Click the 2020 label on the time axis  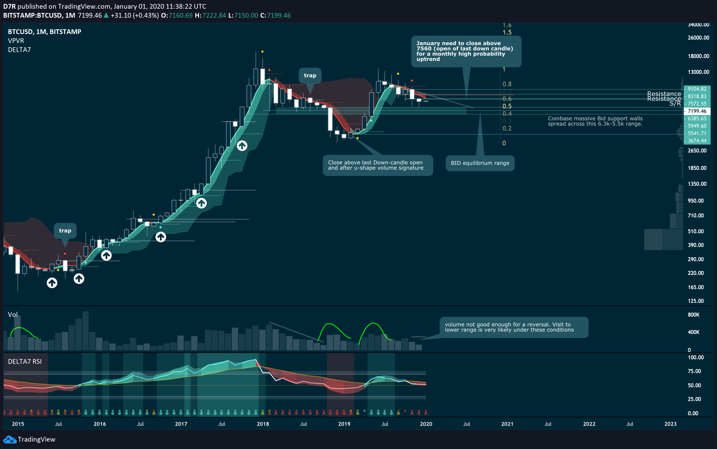(x=426, y=424)
